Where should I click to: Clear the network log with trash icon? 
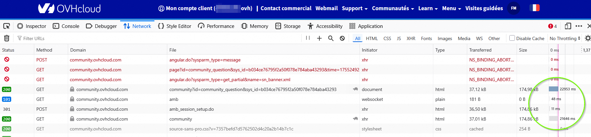pyautogui.click(x=7, y=38)
